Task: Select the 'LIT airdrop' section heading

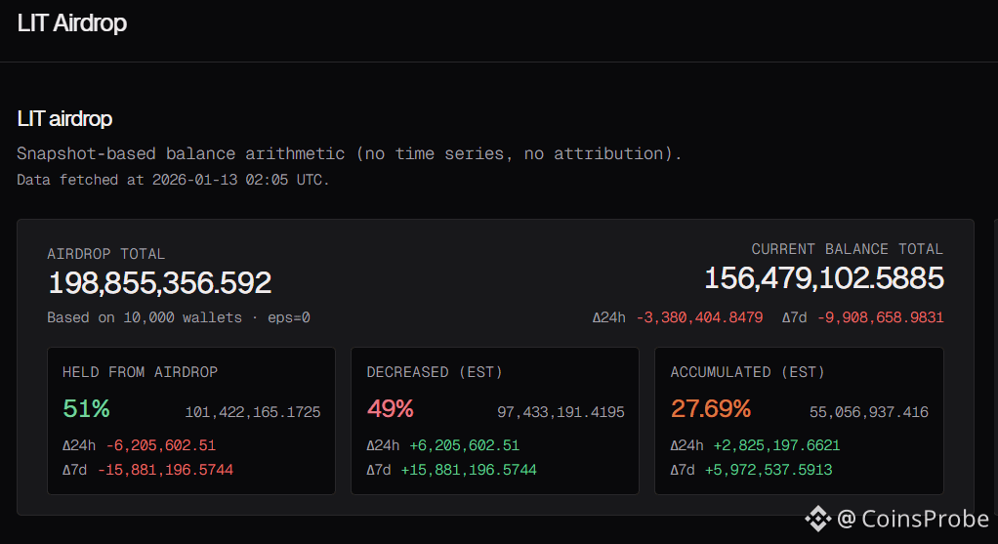Action: (64, 119)
